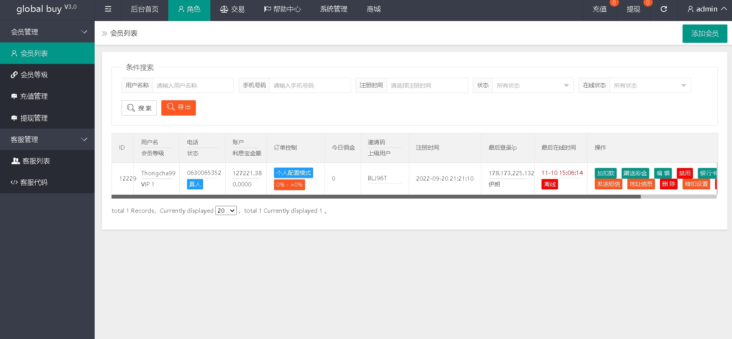This screenshot has height=339, width=732.
Task: Click the sidebar collapse hamburger icon
Action: [x=108, y=9]
